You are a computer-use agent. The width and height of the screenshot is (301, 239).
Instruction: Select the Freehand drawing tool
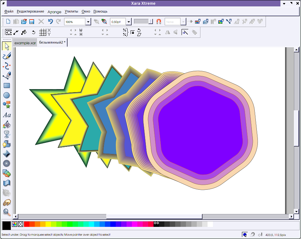pos(6,56)
